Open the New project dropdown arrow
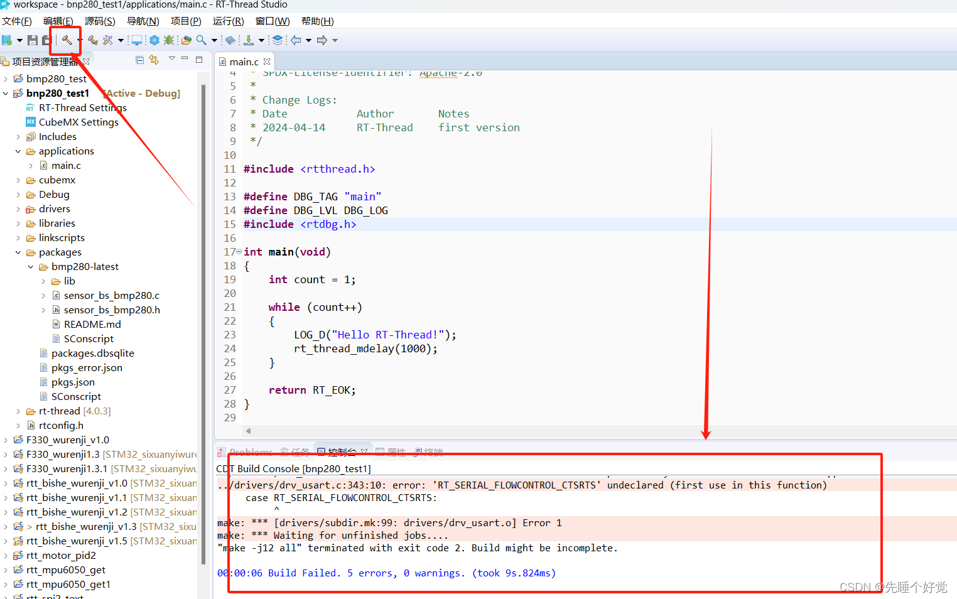This screenshot has height=599, width=957. coord(19,40)
